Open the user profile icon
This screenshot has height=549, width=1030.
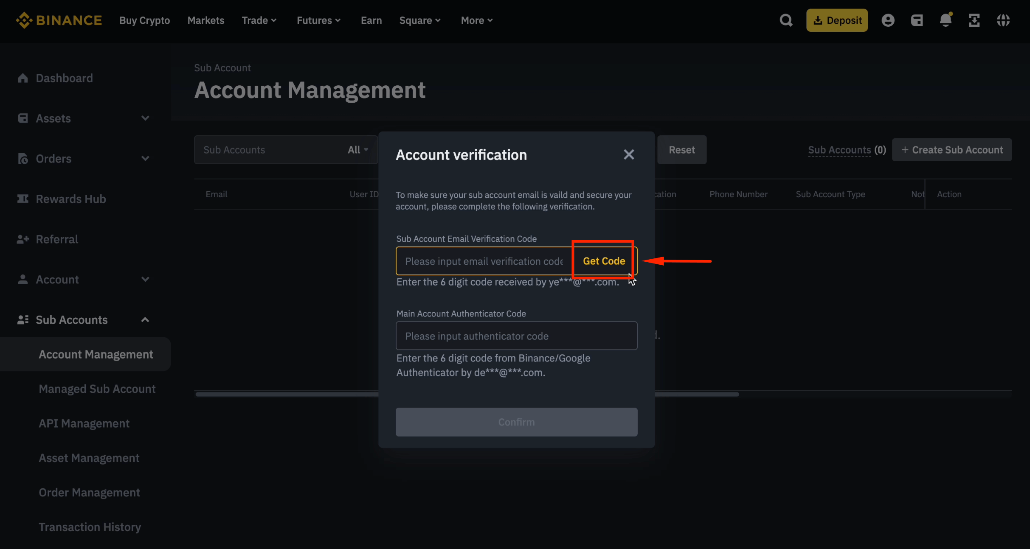point(888,20)
